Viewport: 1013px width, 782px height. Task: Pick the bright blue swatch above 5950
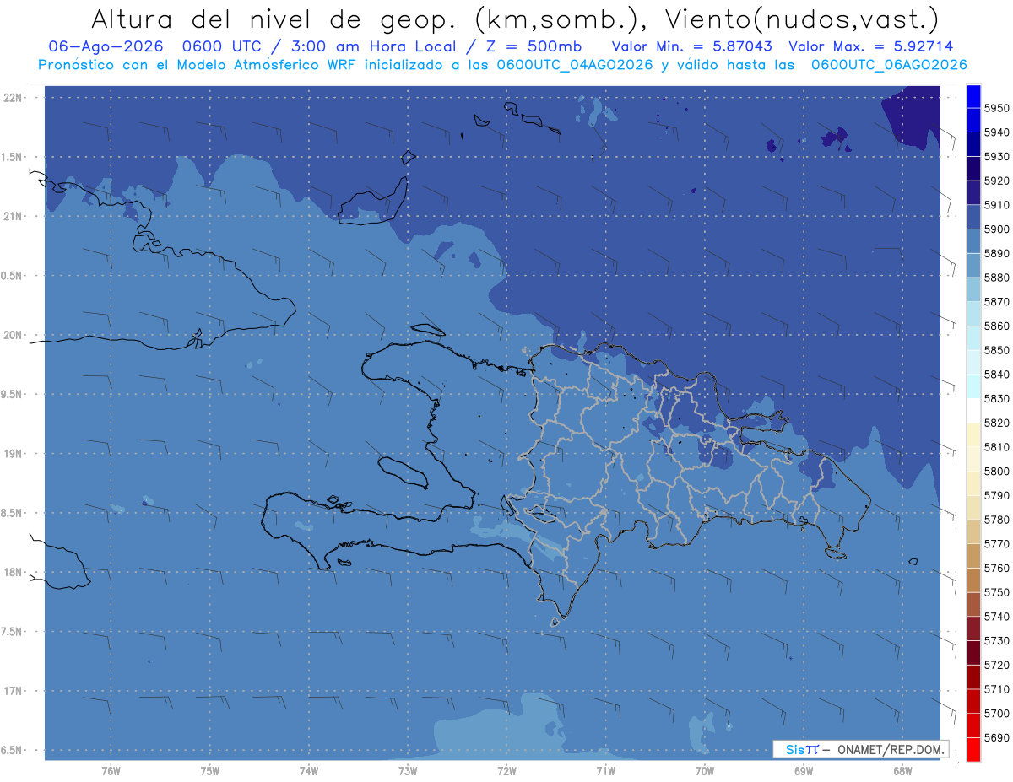[973, 96]
